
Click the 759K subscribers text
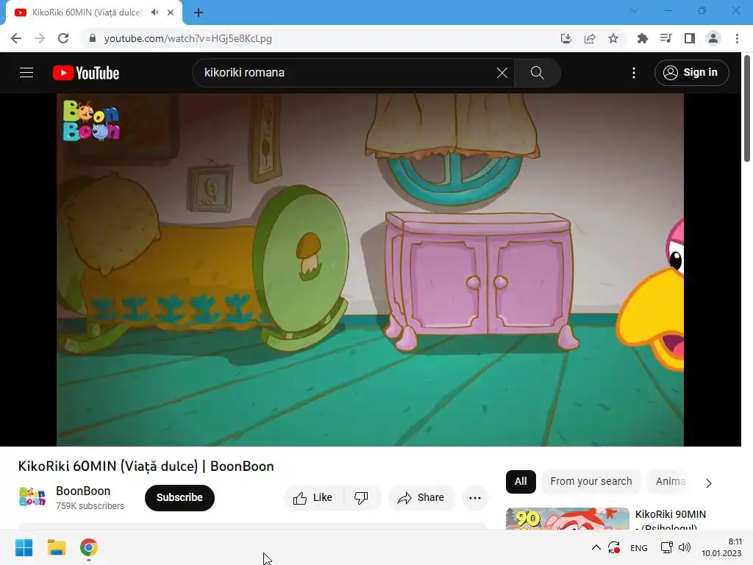pos(90,506)
